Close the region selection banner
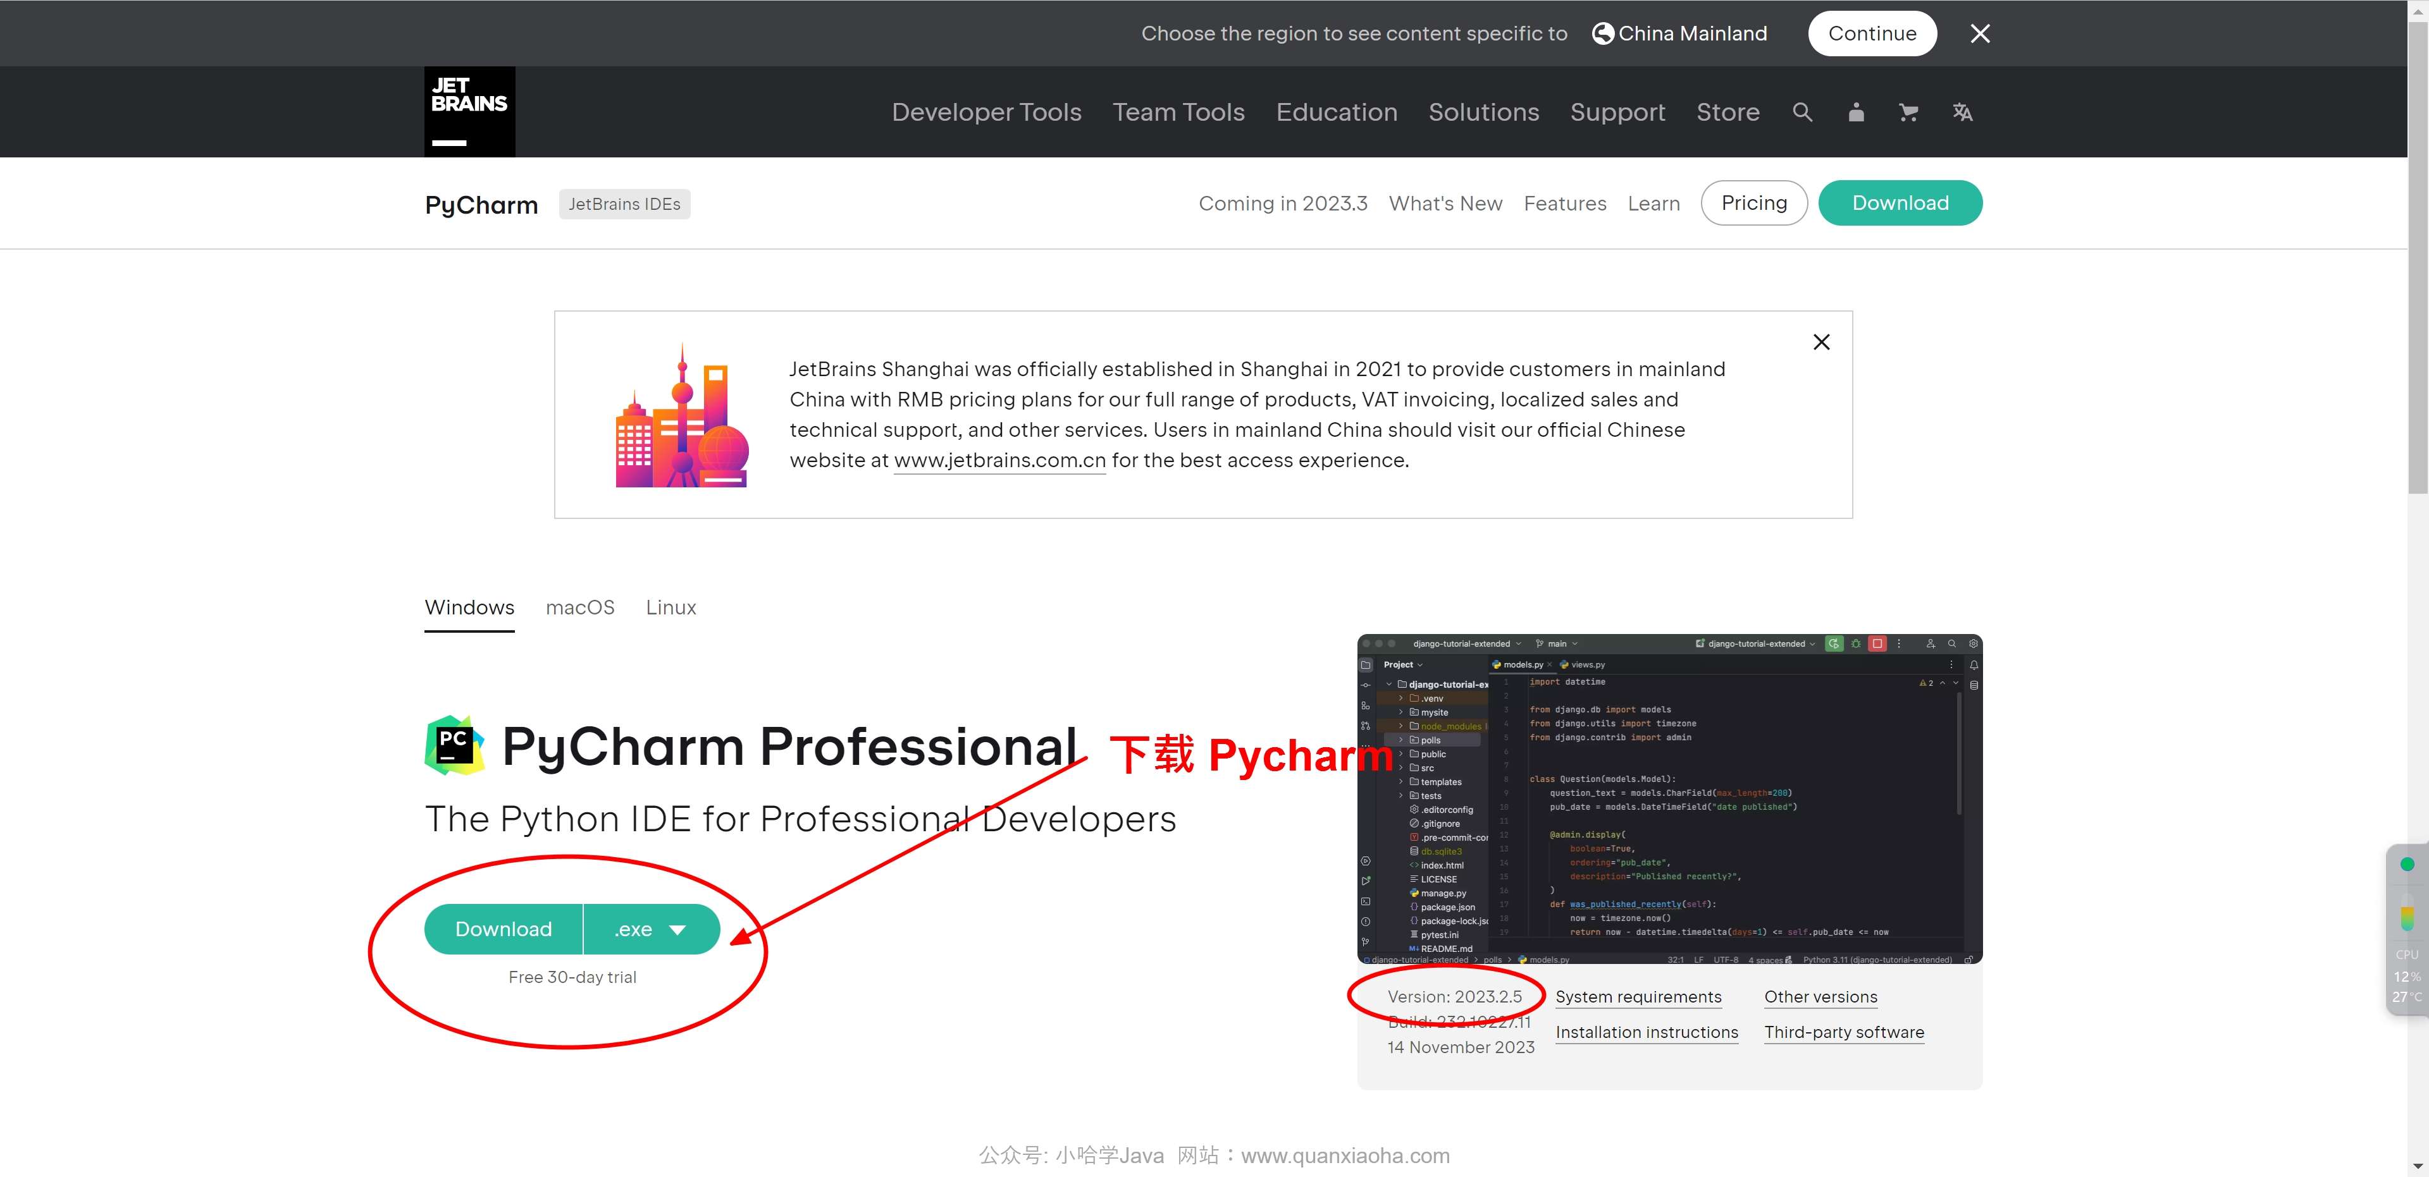This screenshot has width=2429, height=1177. point(1980,34)
